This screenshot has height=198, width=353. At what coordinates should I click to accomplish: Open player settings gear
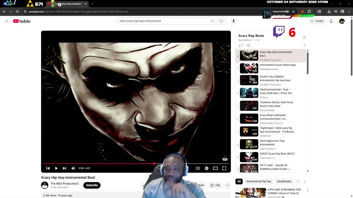point(207,168)
